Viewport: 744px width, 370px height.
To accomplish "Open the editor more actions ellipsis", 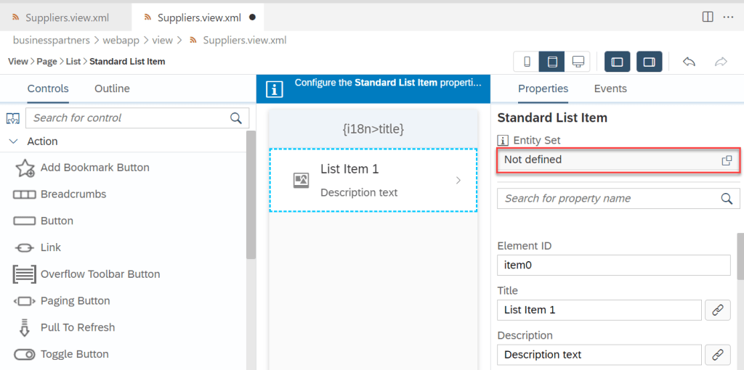I will (x=729, y=17).
